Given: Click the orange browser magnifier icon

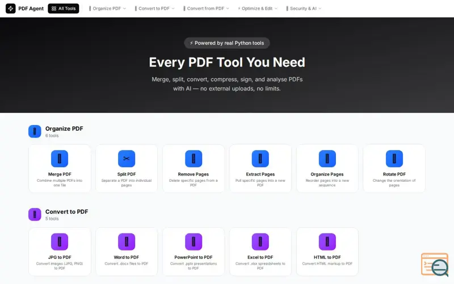Looking at the screenshot, I should pyautogui.click(x=435, y=265).
